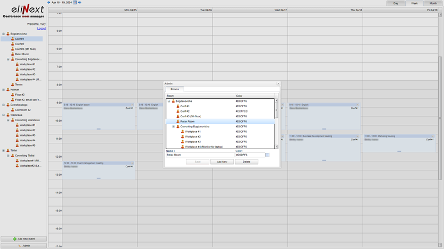Delete the selected Relax Room

[x=246, y=162]
